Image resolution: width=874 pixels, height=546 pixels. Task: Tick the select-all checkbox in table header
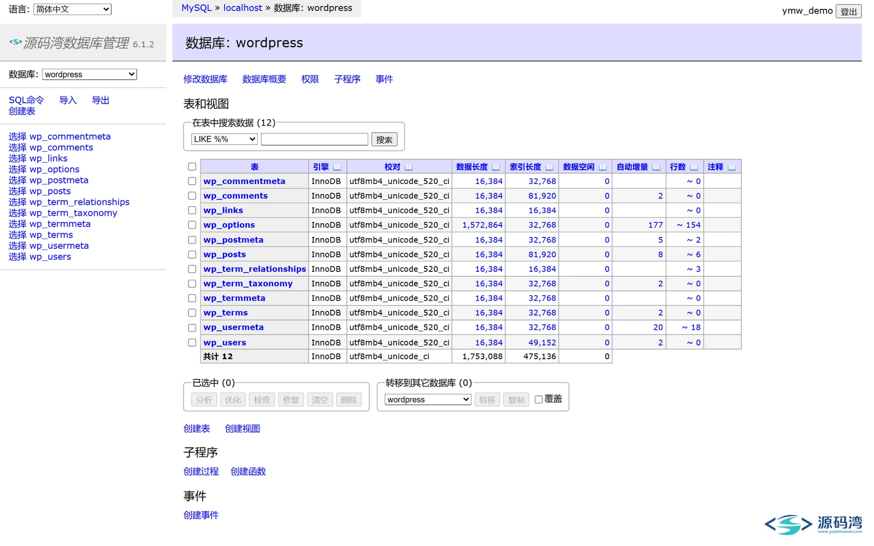[192, 167]
